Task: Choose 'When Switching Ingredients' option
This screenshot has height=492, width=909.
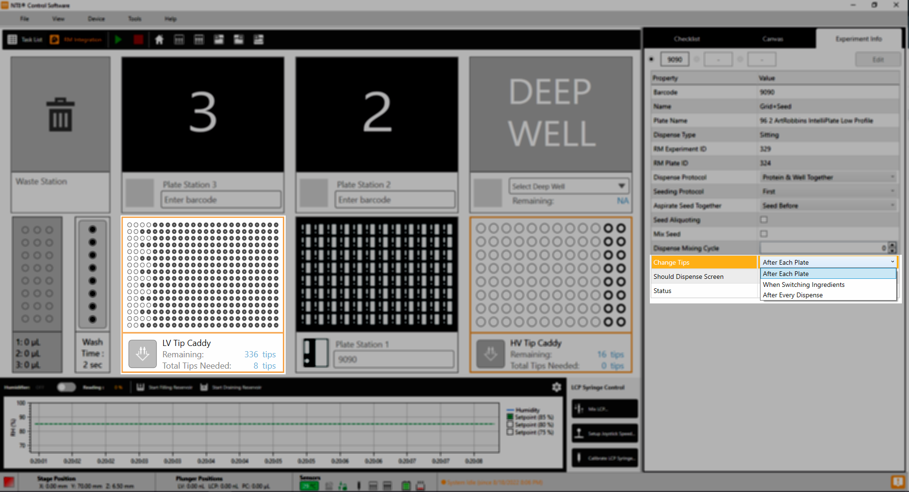Action: 803,285
